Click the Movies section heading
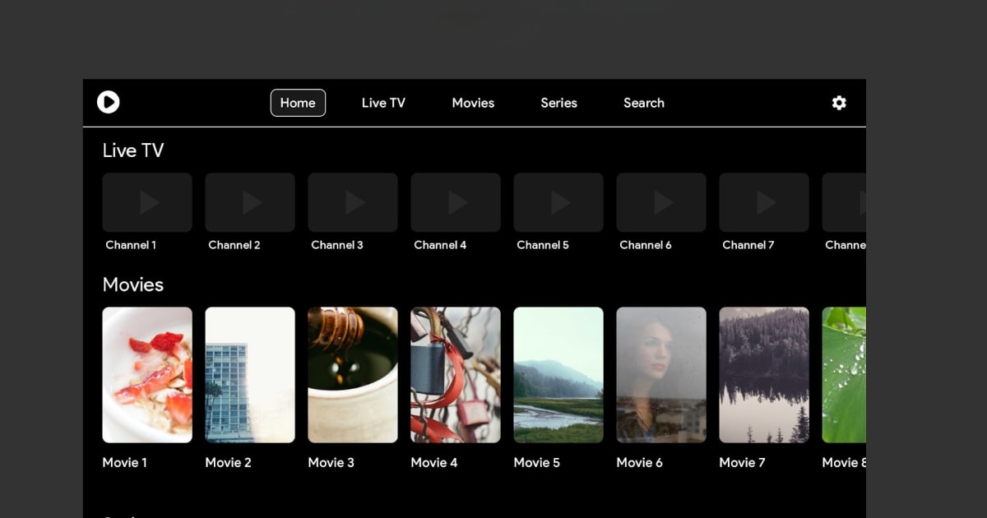 [133, 284]
